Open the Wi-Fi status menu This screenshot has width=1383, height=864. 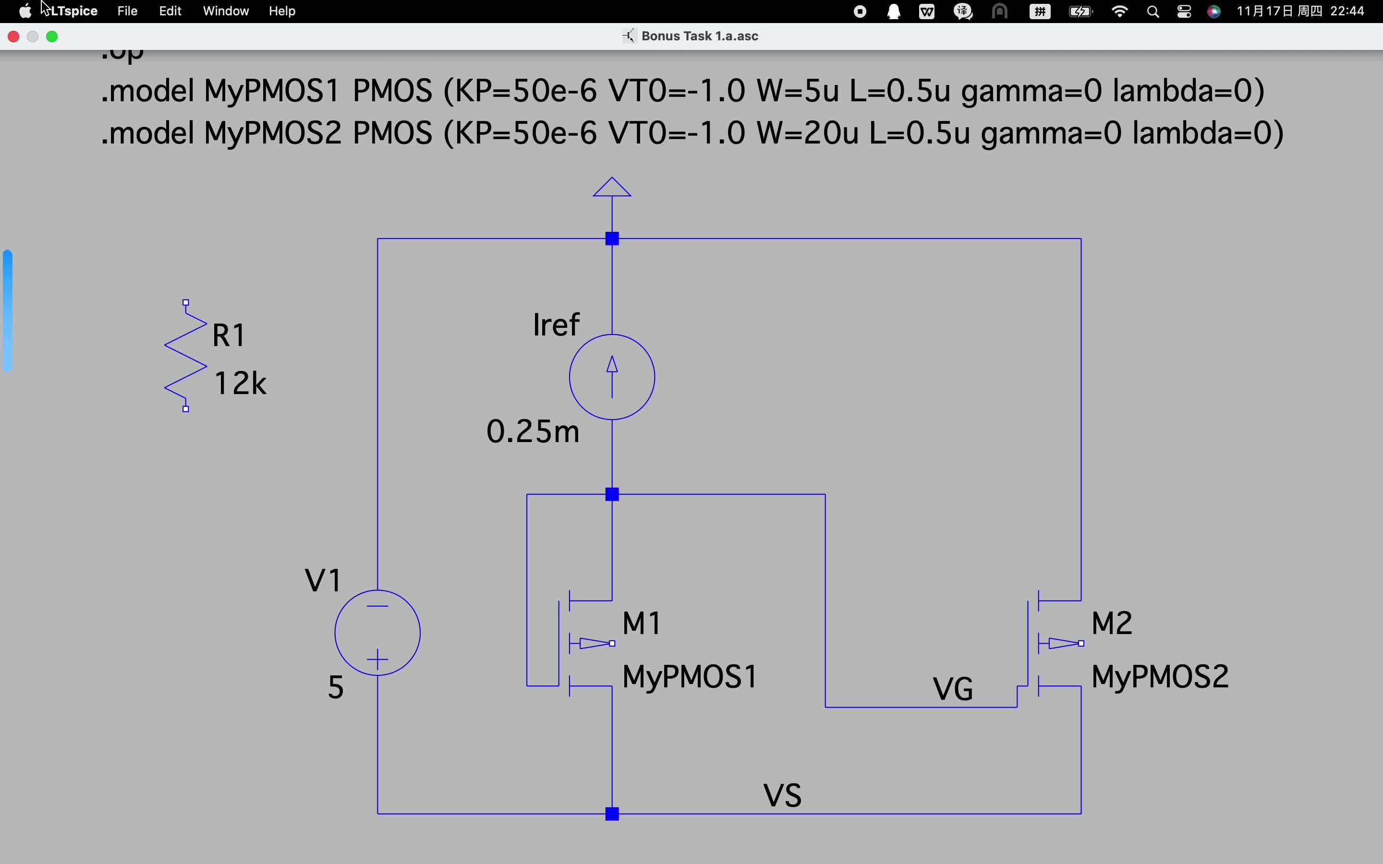pyautogui.click(x=1119, y=12)
